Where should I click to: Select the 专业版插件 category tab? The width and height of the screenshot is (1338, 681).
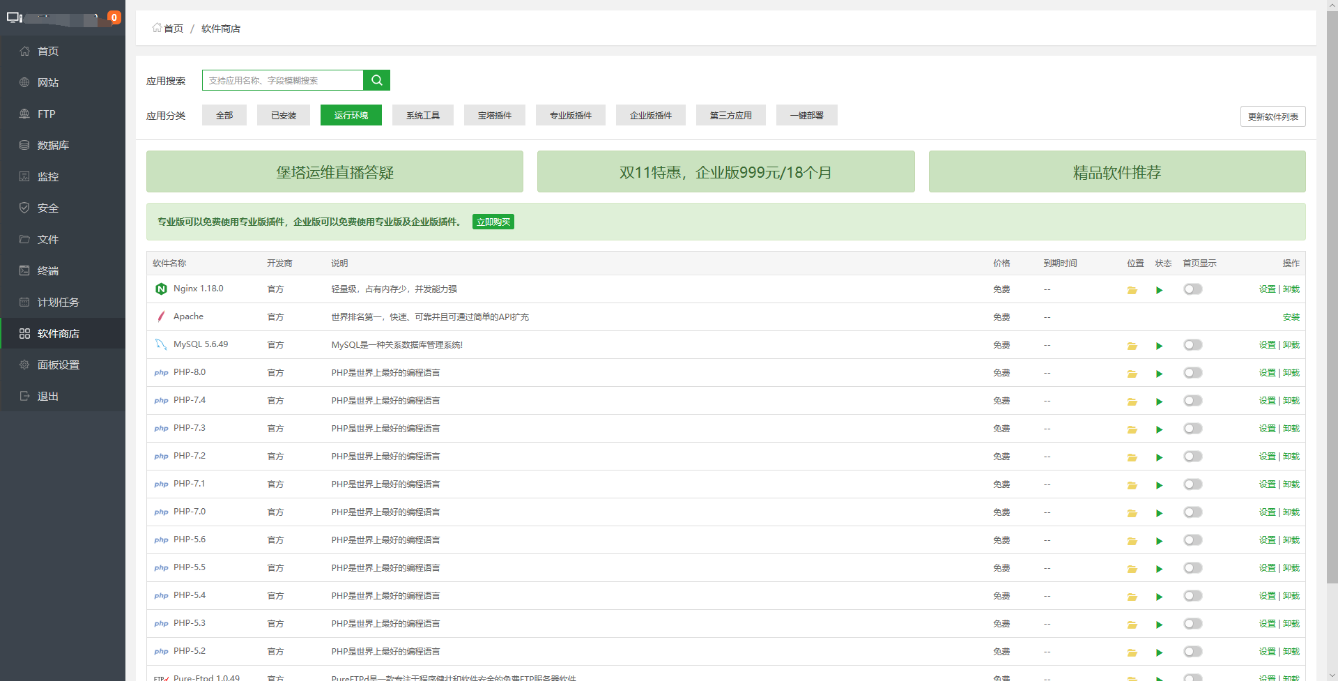tap(571, 115)
